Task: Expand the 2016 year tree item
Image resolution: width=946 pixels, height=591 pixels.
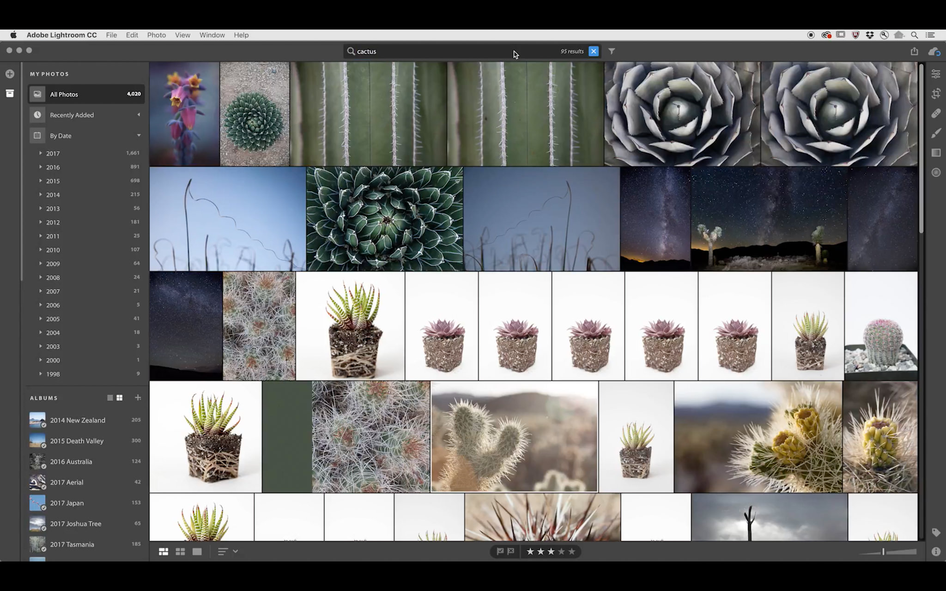Action: tap(40, 167)
